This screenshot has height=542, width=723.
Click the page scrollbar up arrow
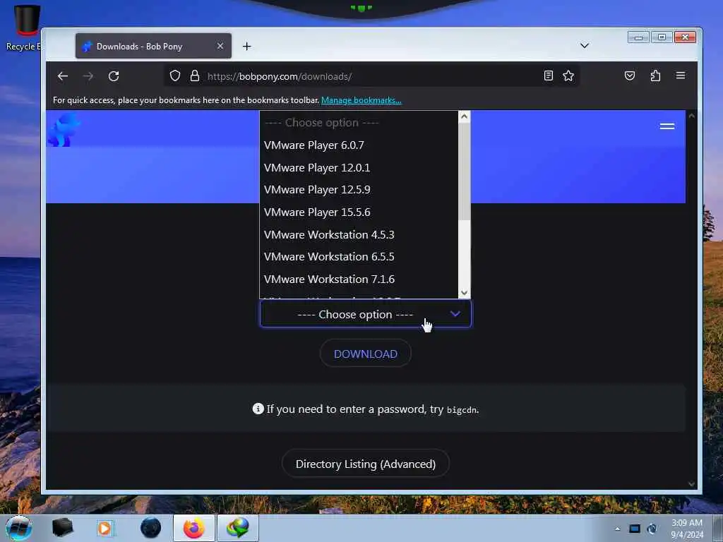(x=691, y=116)
